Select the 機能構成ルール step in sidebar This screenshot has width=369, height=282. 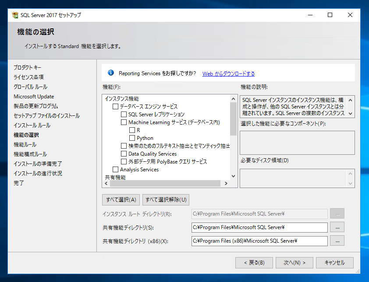pyautogui.click(x=30, y=154)
